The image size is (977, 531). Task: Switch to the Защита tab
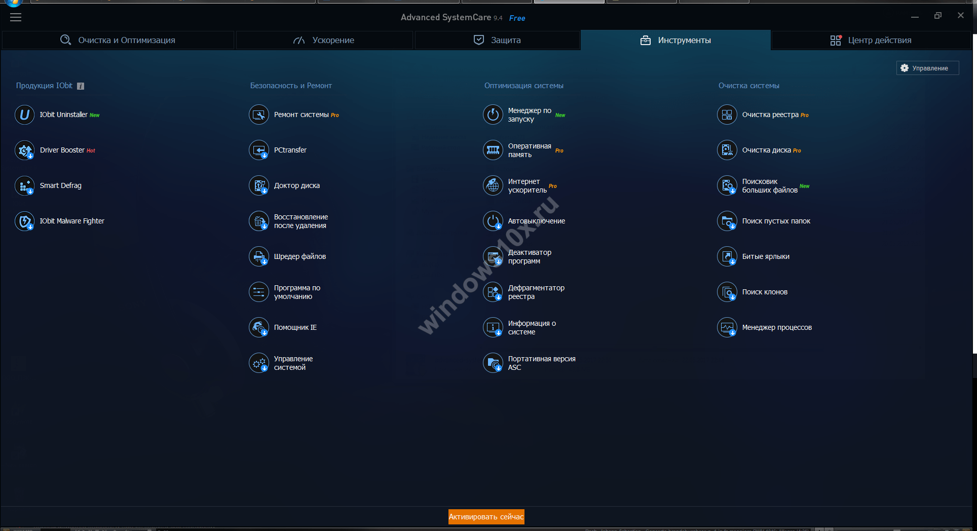tap(497, 40)
